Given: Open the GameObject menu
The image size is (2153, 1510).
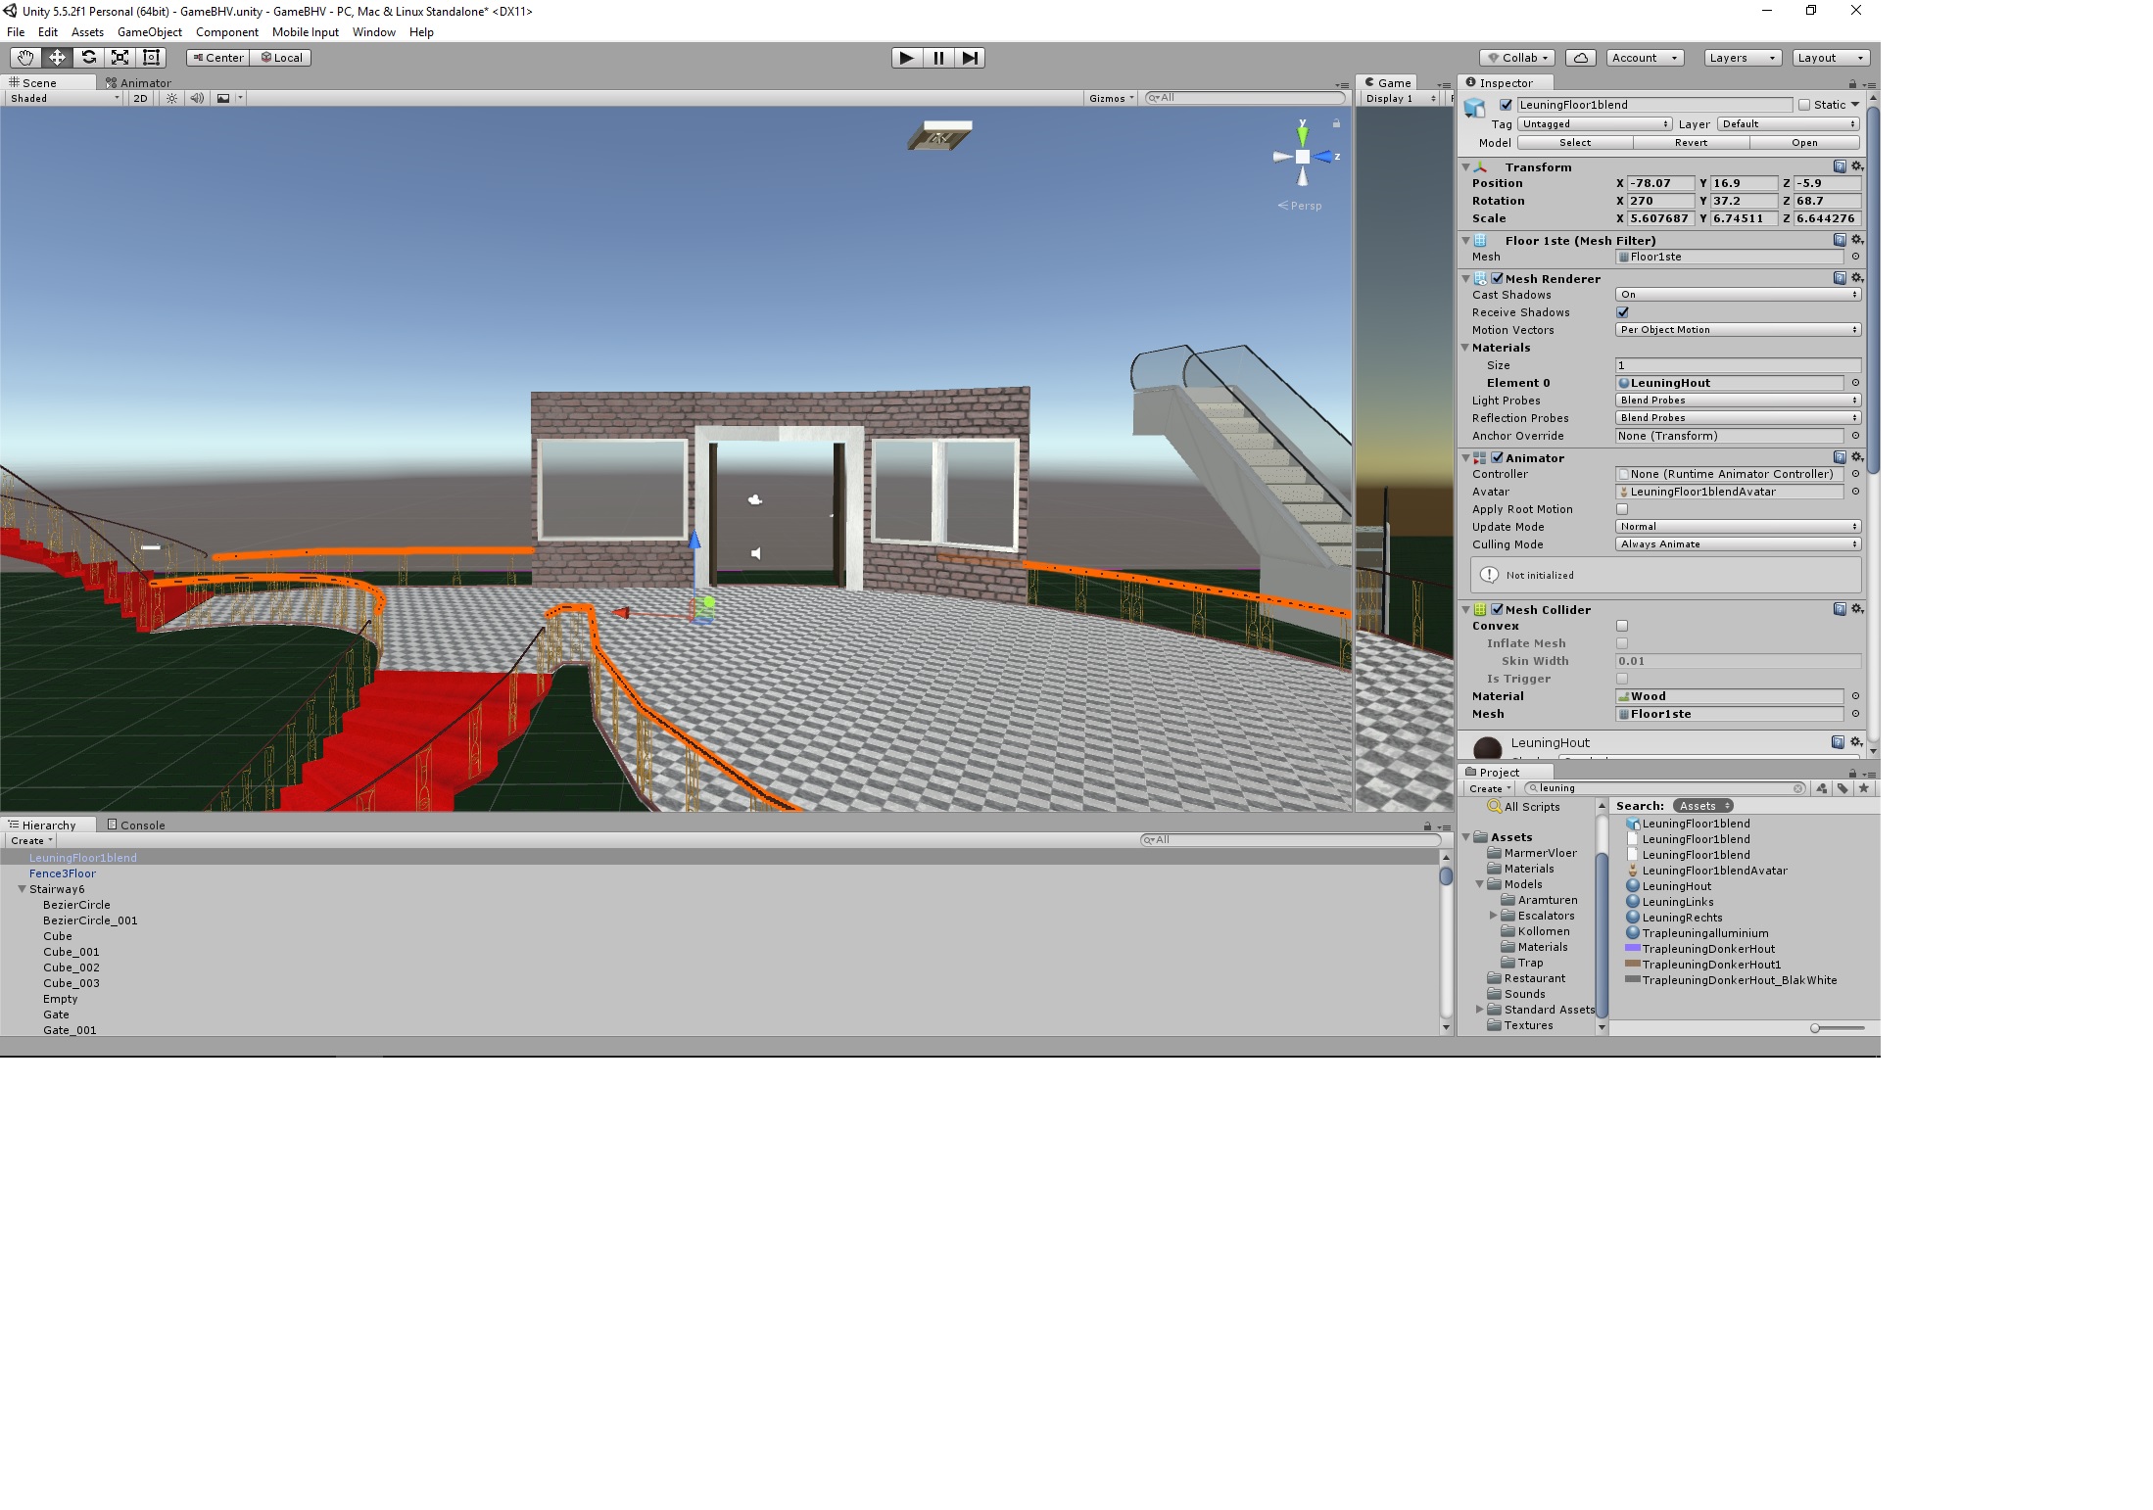Looking at the screenshot, I should tap(149, 32).
